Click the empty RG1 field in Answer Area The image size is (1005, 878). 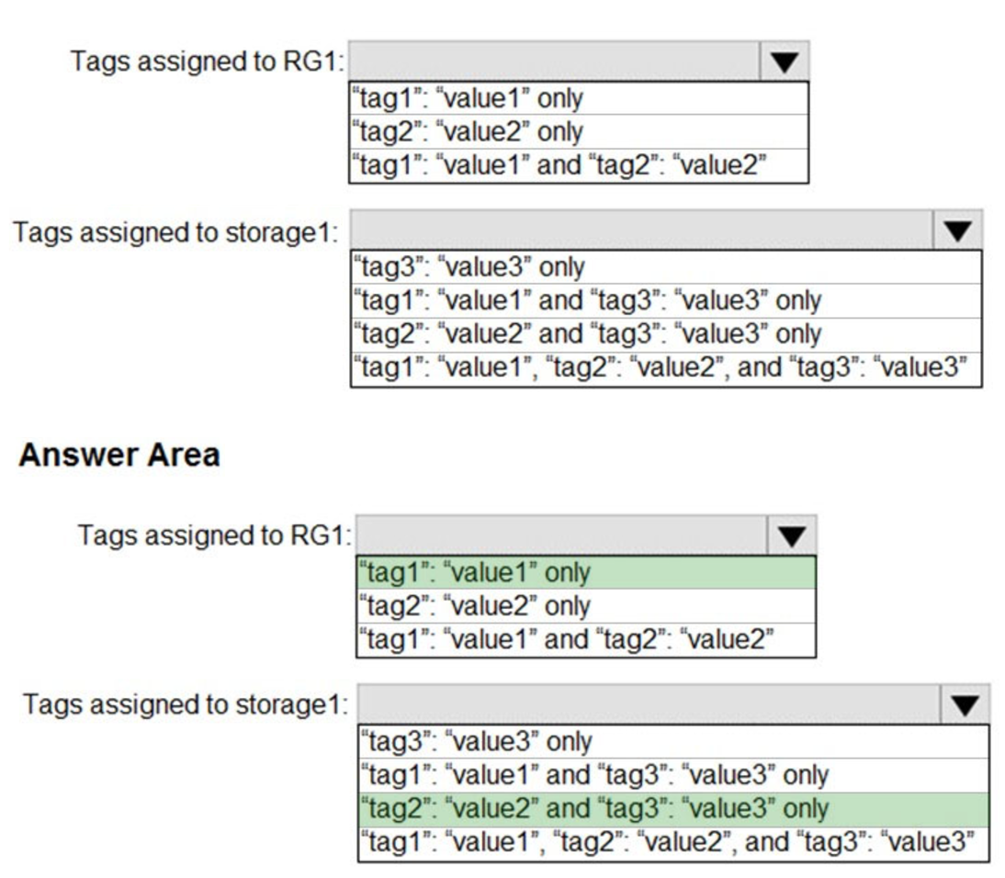pyautogui.click(x=562, y=535)
